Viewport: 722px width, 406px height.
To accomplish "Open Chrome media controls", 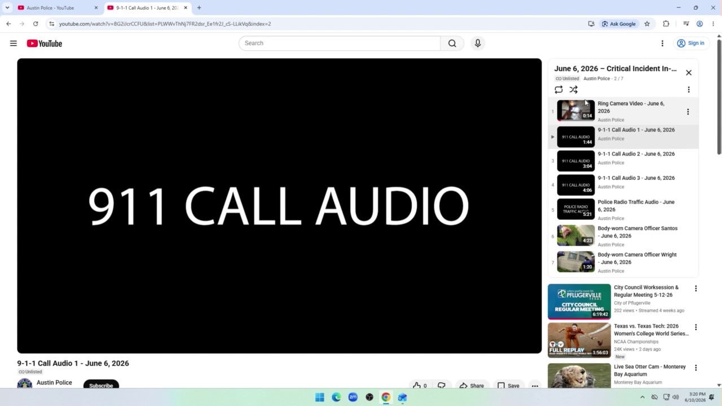I will tap(686, 24).
